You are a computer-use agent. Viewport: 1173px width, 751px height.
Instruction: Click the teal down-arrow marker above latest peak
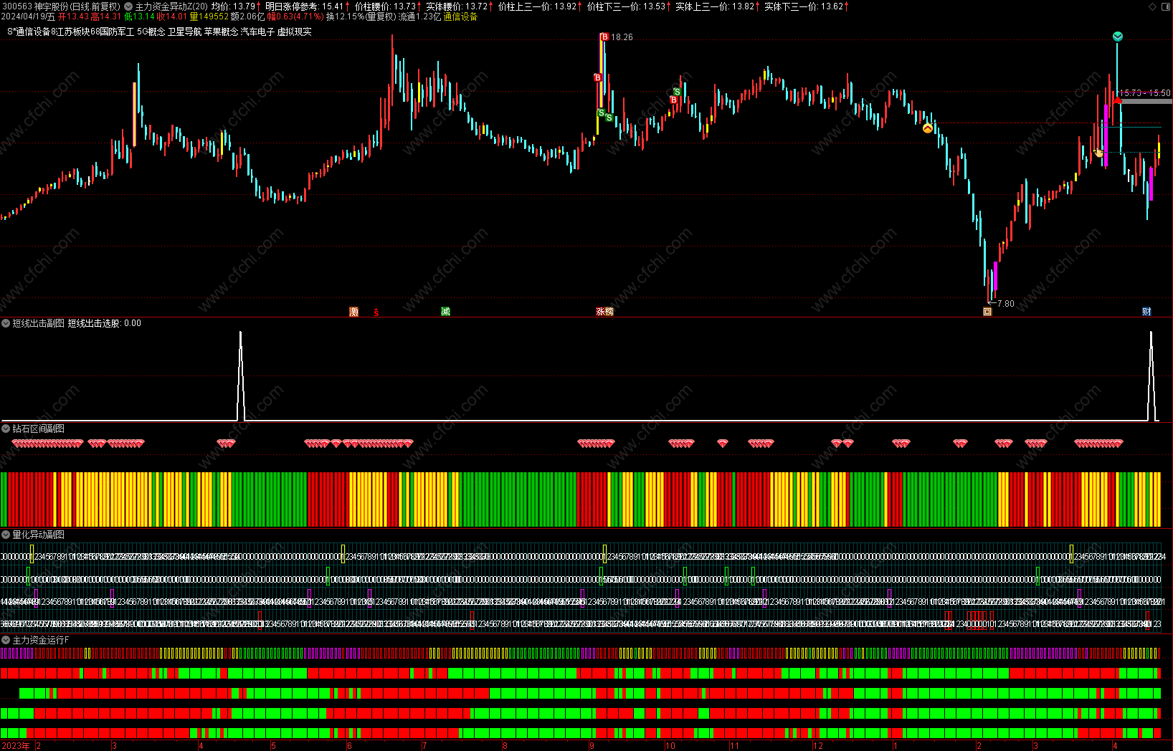click(1118, 37)
